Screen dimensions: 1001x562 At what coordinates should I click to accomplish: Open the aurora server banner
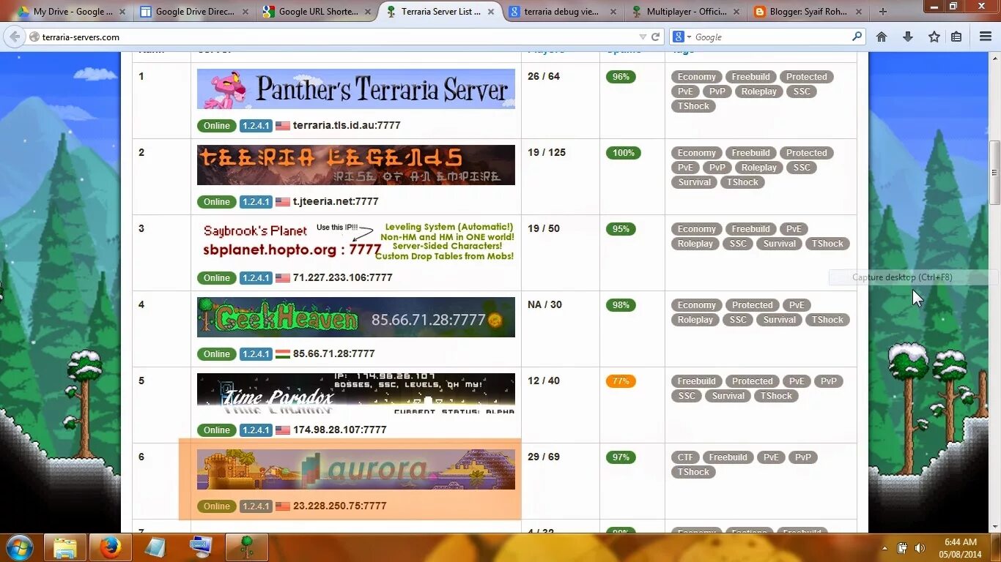[x=356, y=470]
